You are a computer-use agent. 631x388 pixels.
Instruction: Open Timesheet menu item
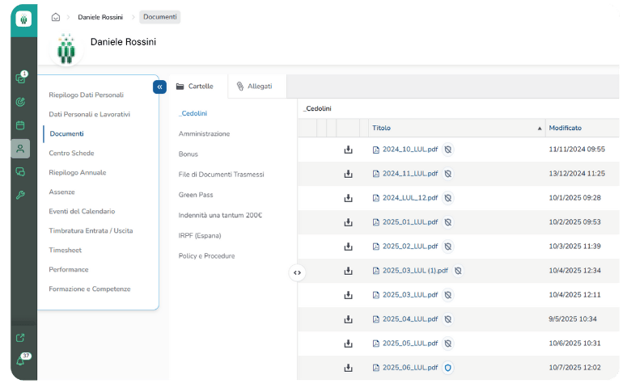click(x=66, y=250)
